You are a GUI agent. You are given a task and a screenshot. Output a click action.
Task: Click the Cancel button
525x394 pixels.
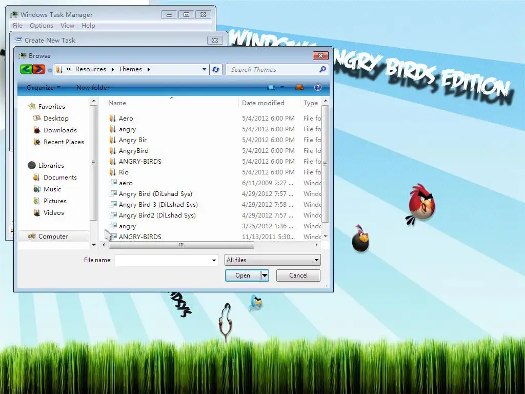click(298, 275)
